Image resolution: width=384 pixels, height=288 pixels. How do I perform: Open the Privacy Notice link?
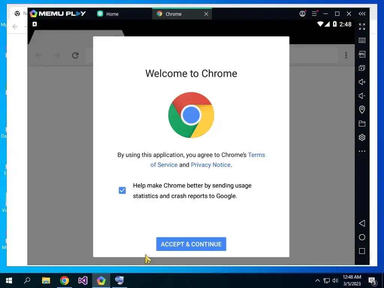tap(211, 165)
